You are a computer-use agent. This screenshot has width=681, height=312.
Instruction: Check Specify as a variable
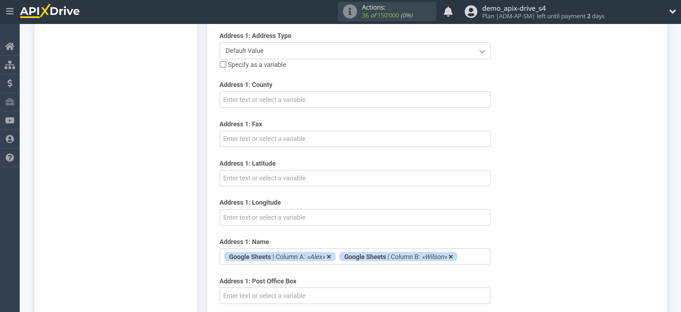tap(223, 64)
